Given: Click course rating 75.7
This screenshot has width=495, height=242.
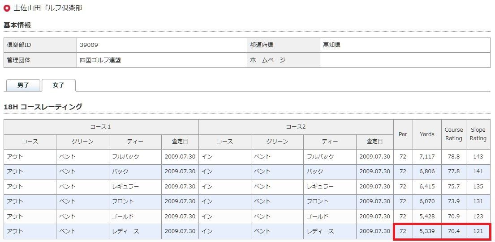Looking at the screenshot, I should (x=454, y=186).
